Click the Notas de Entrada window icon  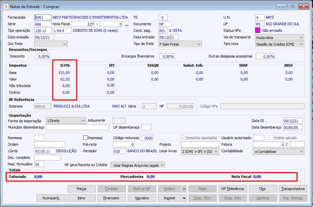(x=5, y=6)
